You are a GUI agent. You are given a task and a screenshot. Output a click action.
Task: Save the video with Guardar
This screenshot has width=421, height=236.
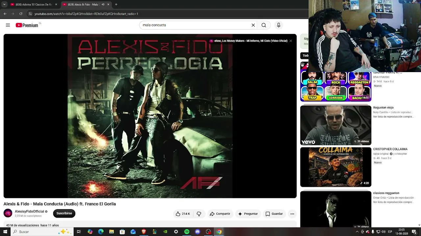pos(274,214)
